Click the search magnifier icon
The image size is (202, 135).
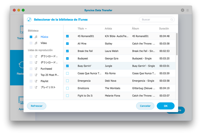172,20
